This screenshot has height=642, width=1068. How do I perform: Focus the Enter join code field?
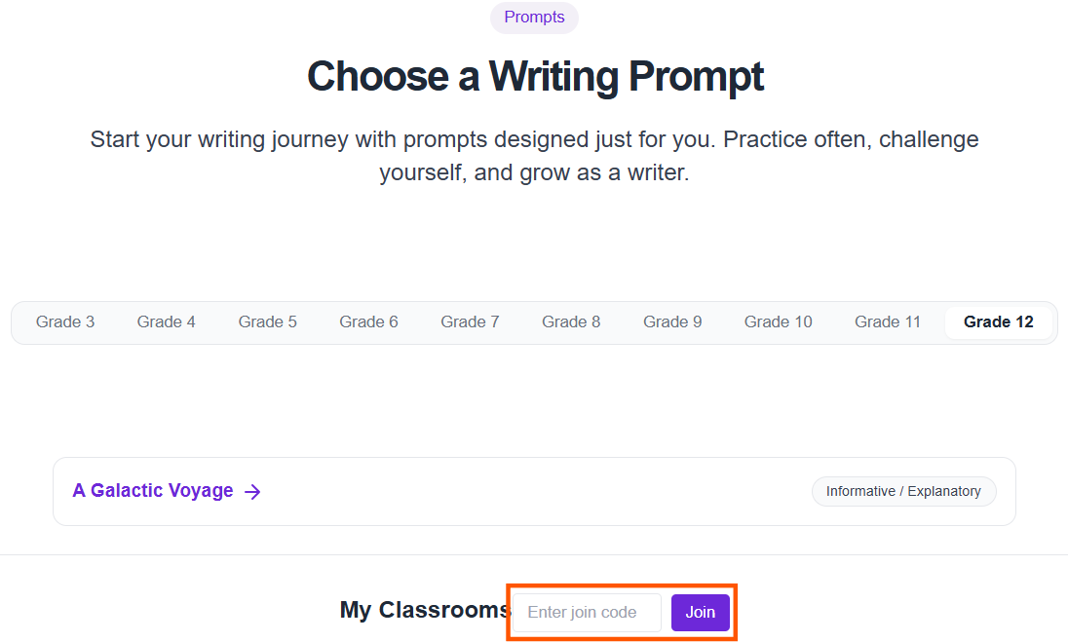[x=588, y=613]
